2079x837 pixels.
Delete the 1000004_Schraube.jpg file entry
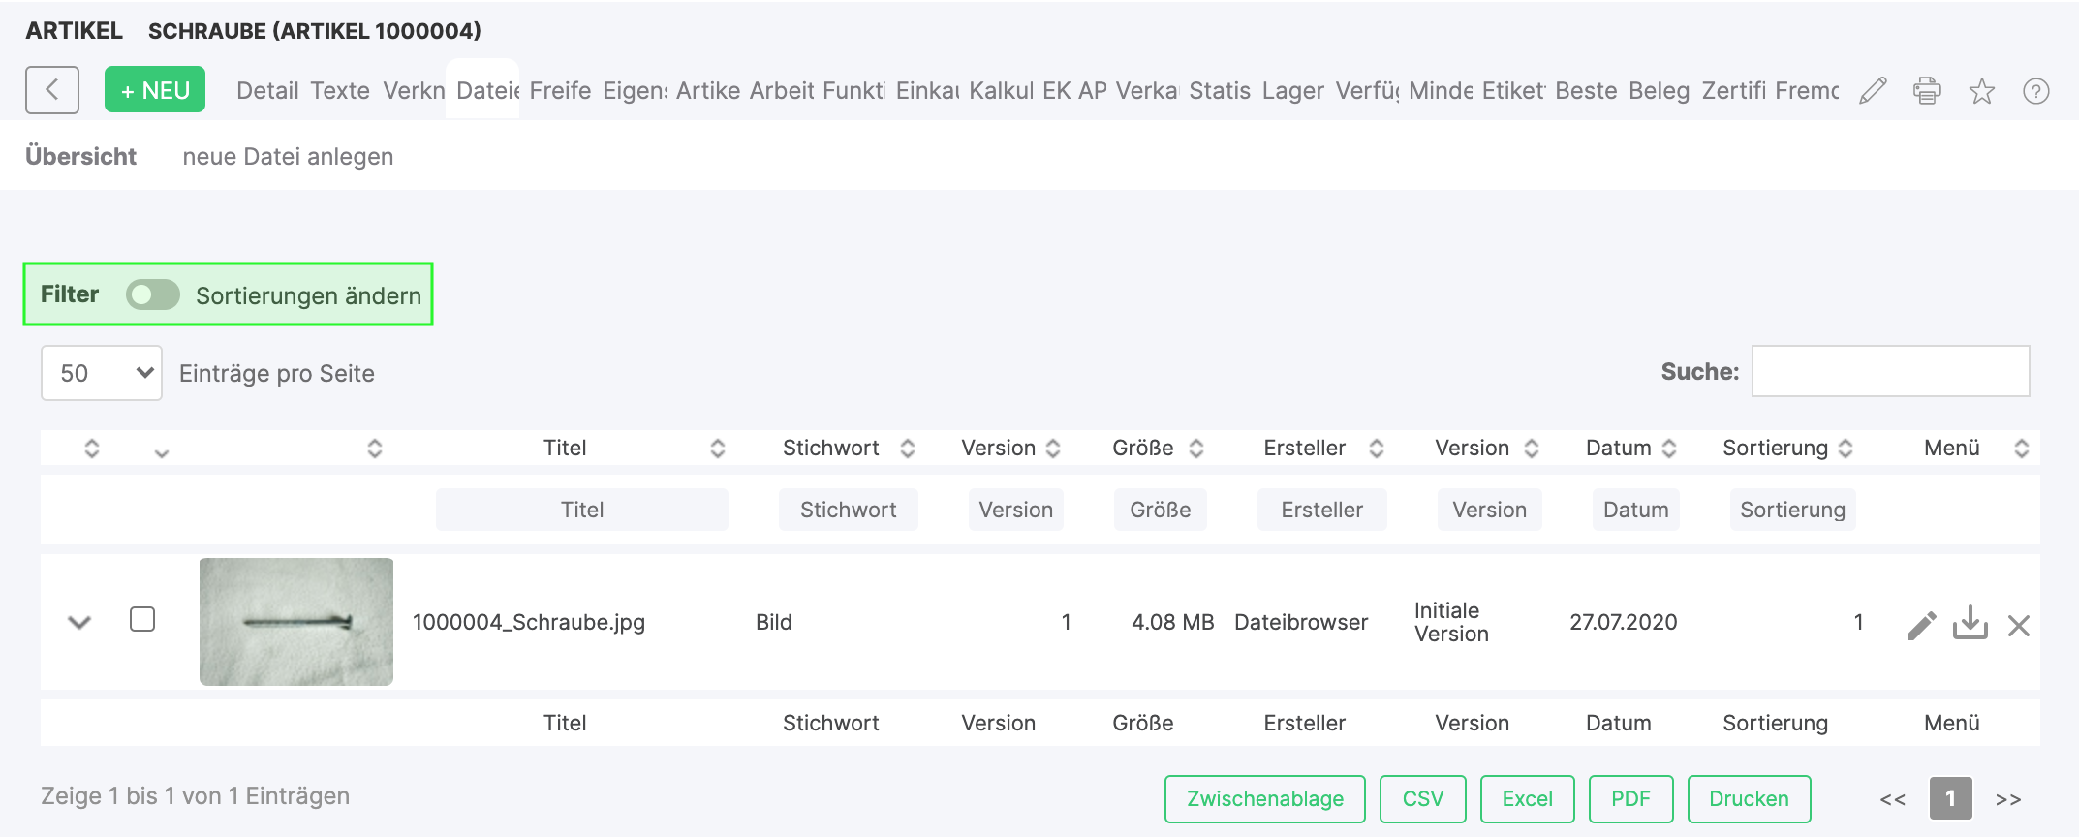click(x=2019, y=626)
